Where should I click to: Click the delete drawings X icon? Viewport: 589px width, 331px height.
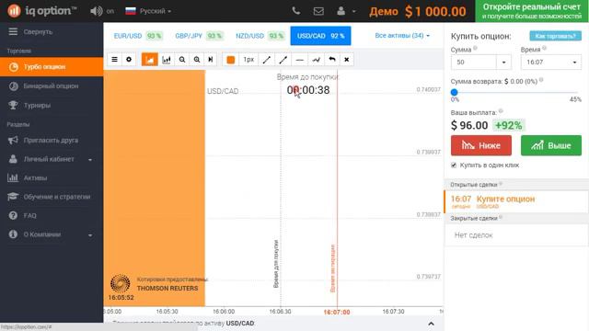coord(346,59)
